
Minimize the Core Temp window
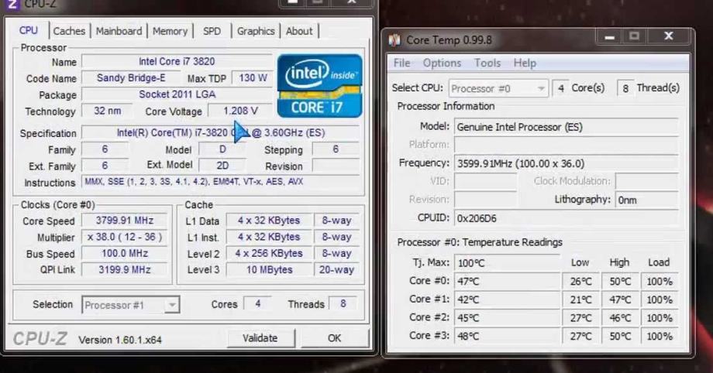[610, 36]
